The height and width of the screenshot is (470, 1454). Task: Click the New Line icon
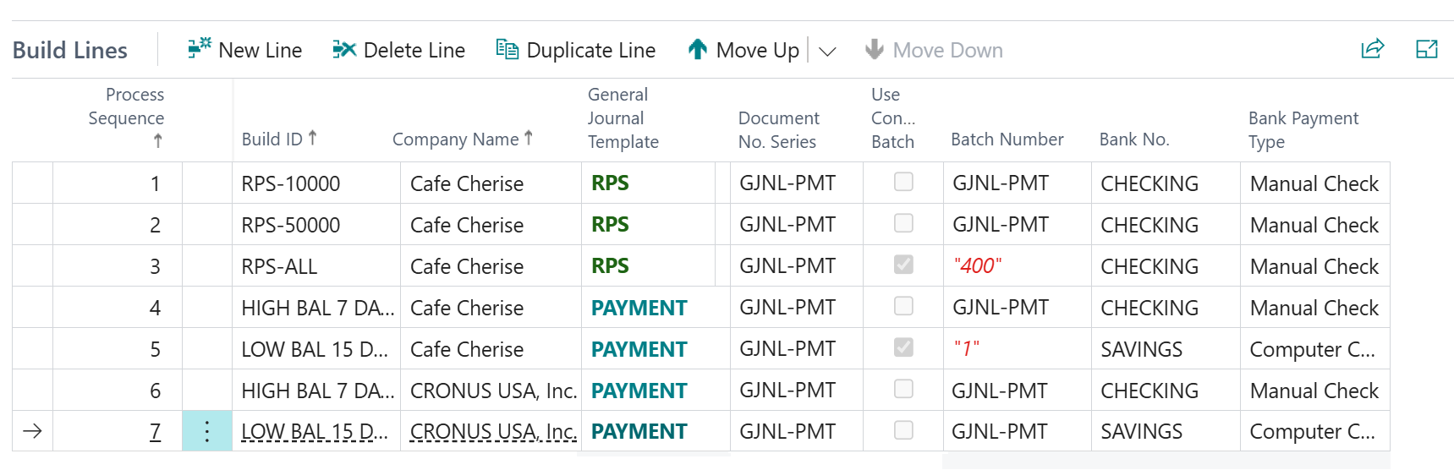[x=200, y=49]
